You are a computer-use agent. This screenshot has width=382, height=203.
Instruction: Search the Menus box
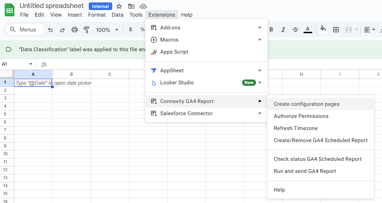[x=25, y=29]
